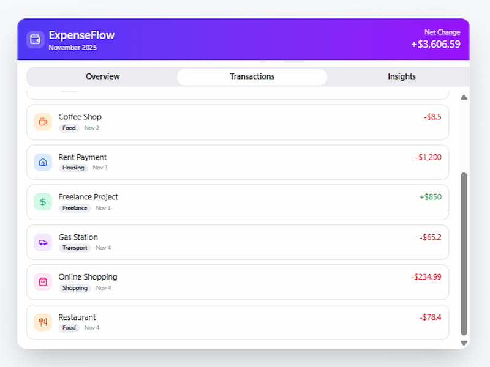
Task: Select the Freelance category tag
Action: click(x=74, y=208)
